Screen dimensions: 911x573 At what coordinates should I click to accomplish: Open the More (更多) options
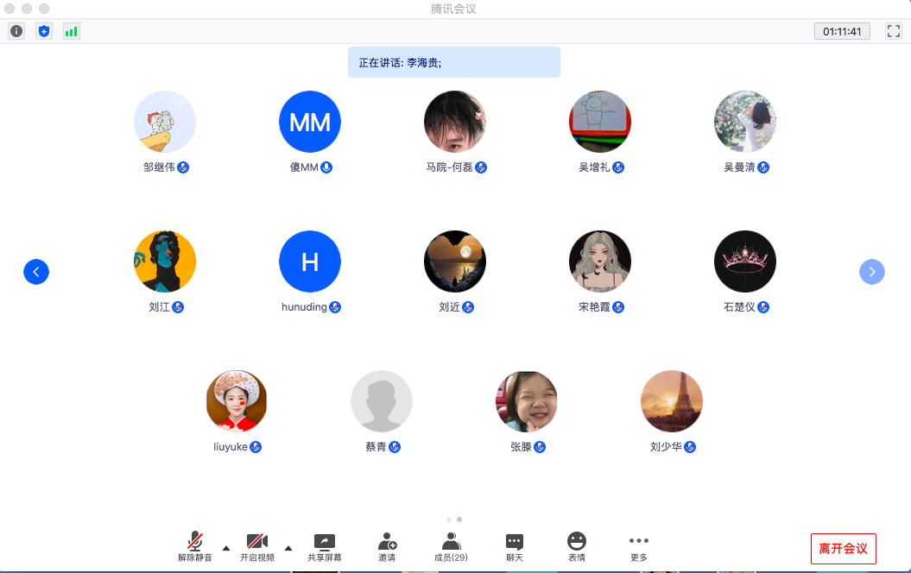pyautogui.click(x=639, y=546)
